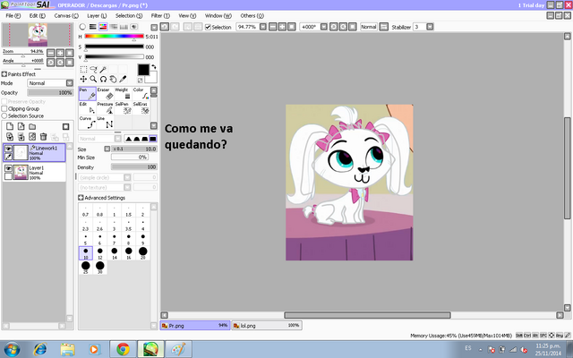Delete the selected layer with trash icon
The image size is (573, 358).
click(x=43, y=137)
